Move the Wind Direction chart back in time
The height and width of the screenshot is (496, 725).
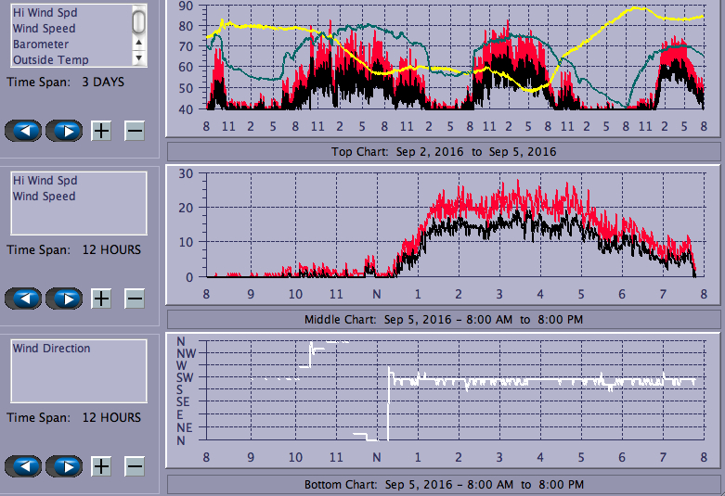(x=23, y=466)
